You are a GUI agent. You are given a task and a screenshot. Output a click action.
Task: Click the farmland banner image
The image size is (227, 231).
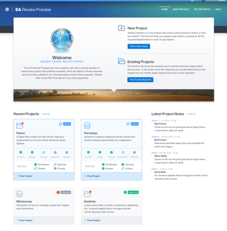tap(113, 95)
